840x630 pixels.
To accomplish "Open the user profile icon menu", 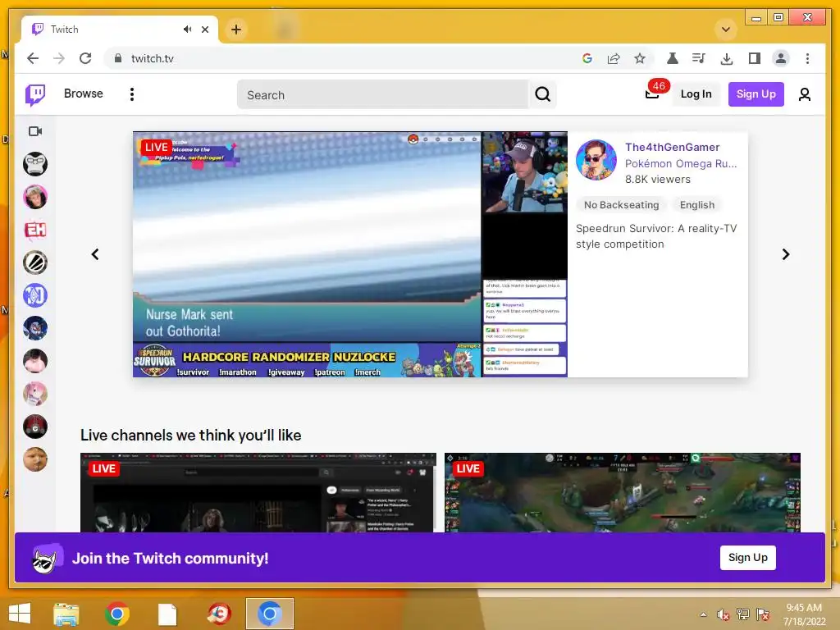I will [x=804, y=94].
